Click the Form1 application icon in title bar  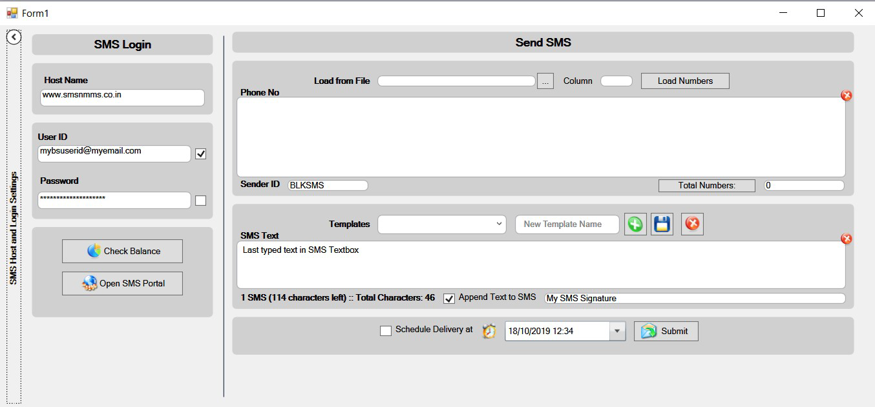click(12, 13)
